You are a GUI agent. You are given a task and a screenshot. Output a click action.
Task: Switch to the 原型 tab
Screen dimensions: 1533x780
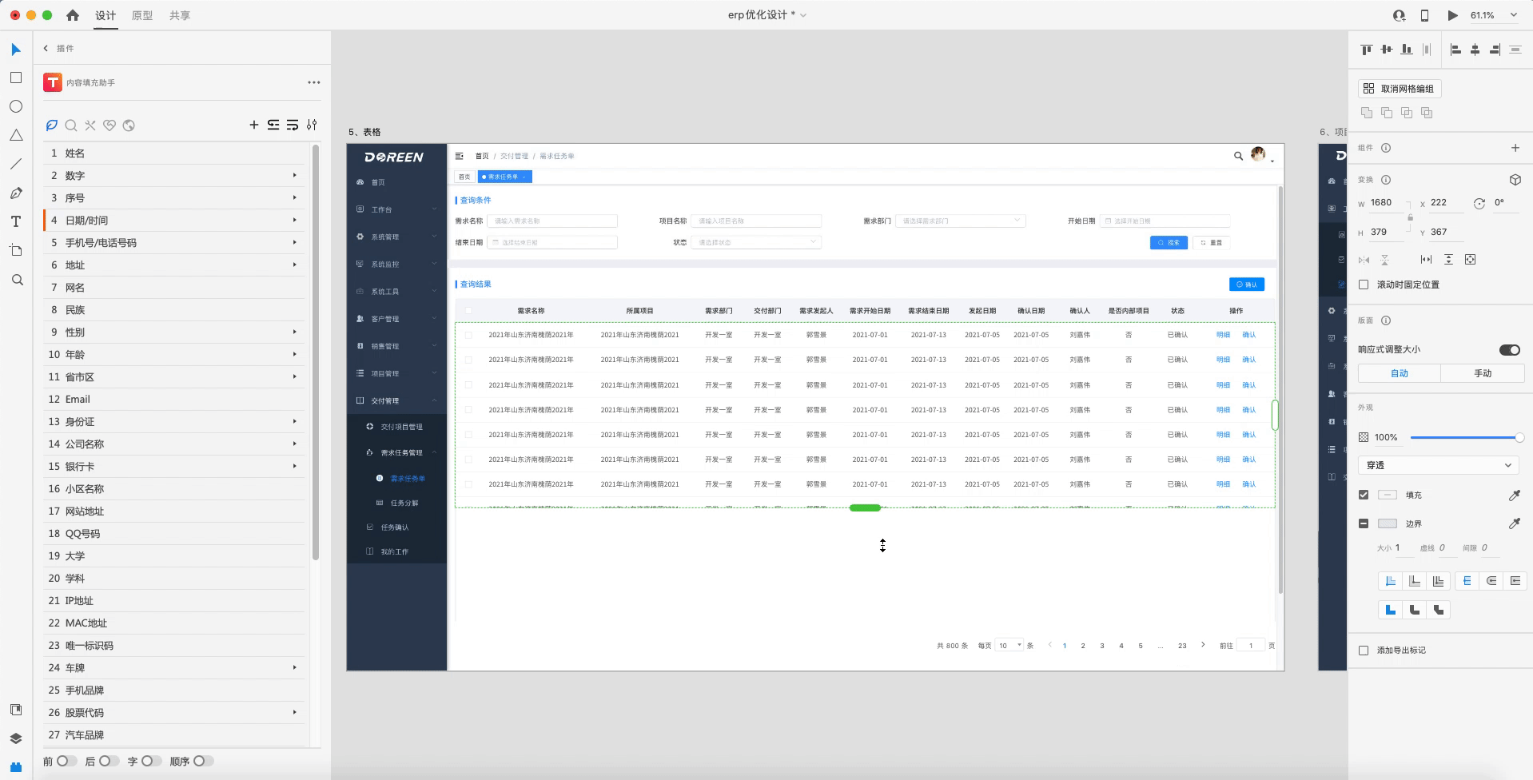pos(142,15)
